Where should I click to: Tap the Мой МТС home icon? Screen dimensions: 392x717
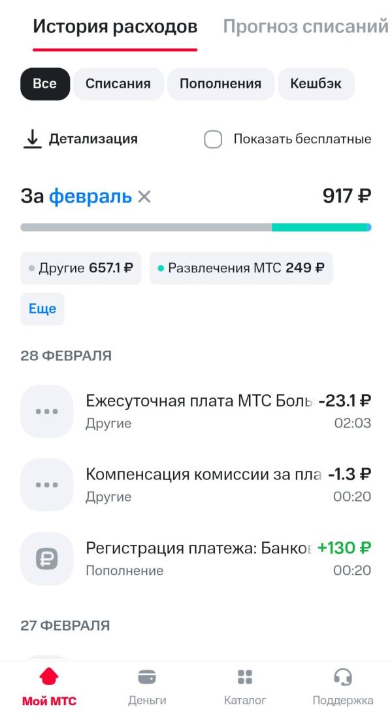tap(49, 676)
